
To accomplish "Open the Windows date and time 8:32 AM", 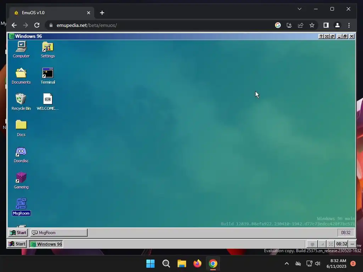I will pyautogui.click(x=336, y=263).
